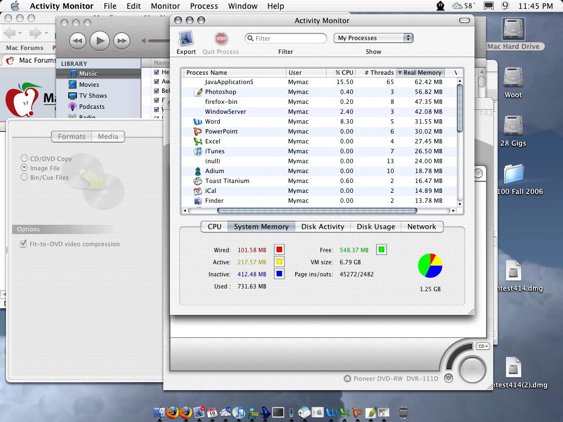Sort by the # Threads column header
Viewport: 563px width, 422px height.
click(x=376, y=73)
